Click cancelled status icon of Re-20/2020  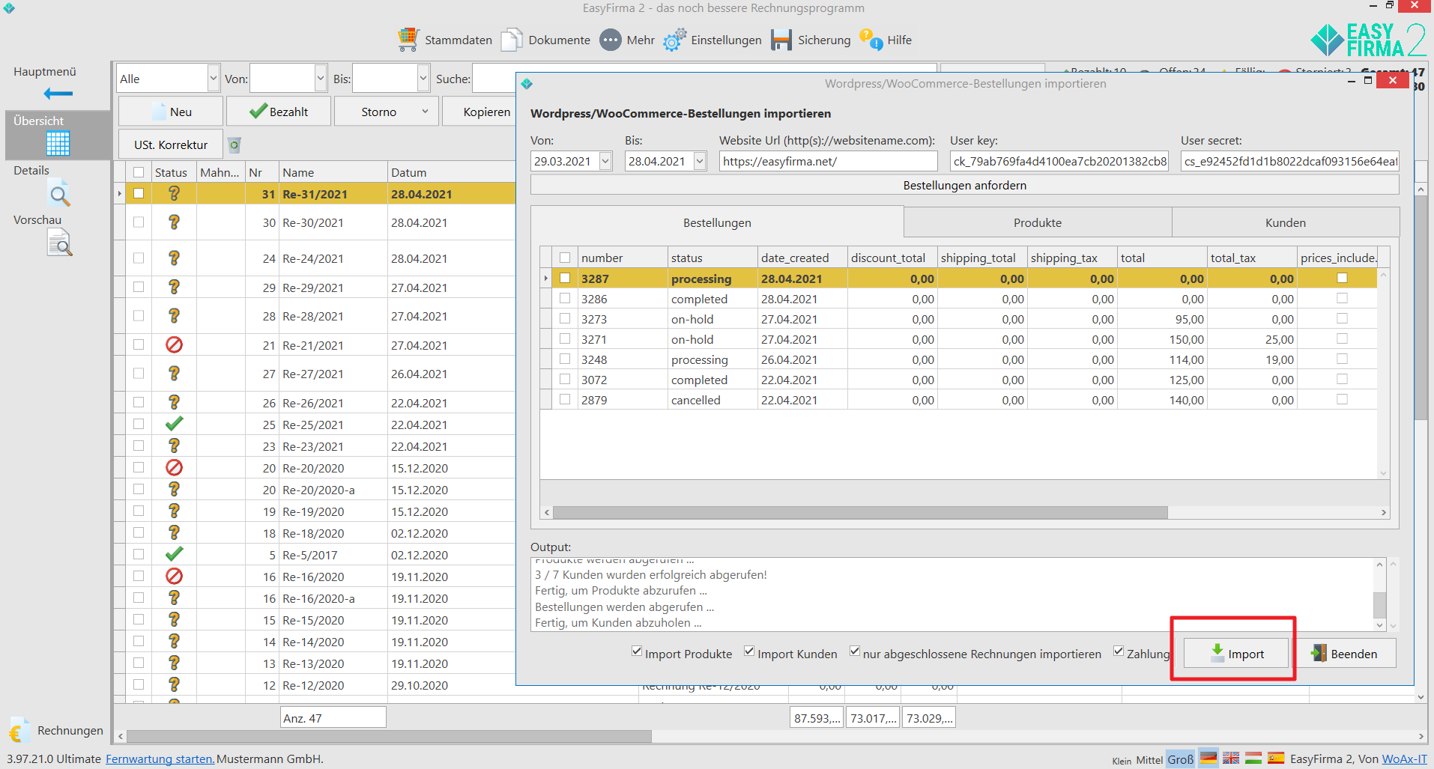(174, 467)
